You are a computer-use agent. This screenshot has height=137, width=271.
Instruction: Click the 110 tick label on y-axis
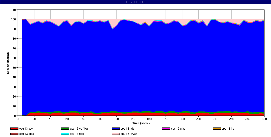tap(13, 10)
